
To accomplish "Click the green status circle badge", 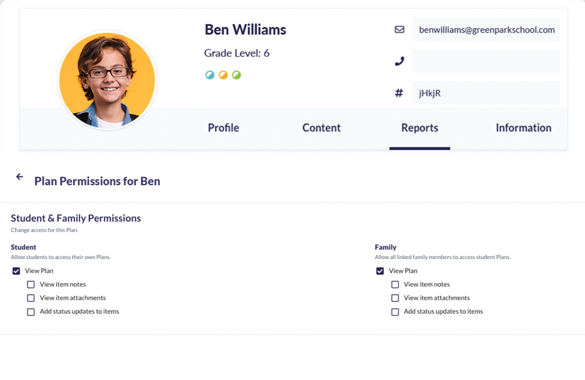I will coord(237,75).
